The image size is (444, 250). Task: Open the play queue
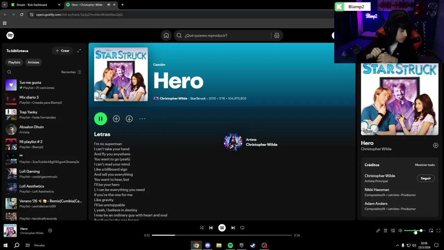point(385,231)
